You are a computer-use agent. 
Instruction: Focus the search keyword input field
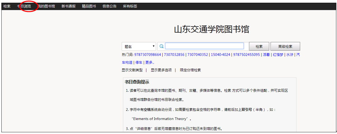point(204,46)
